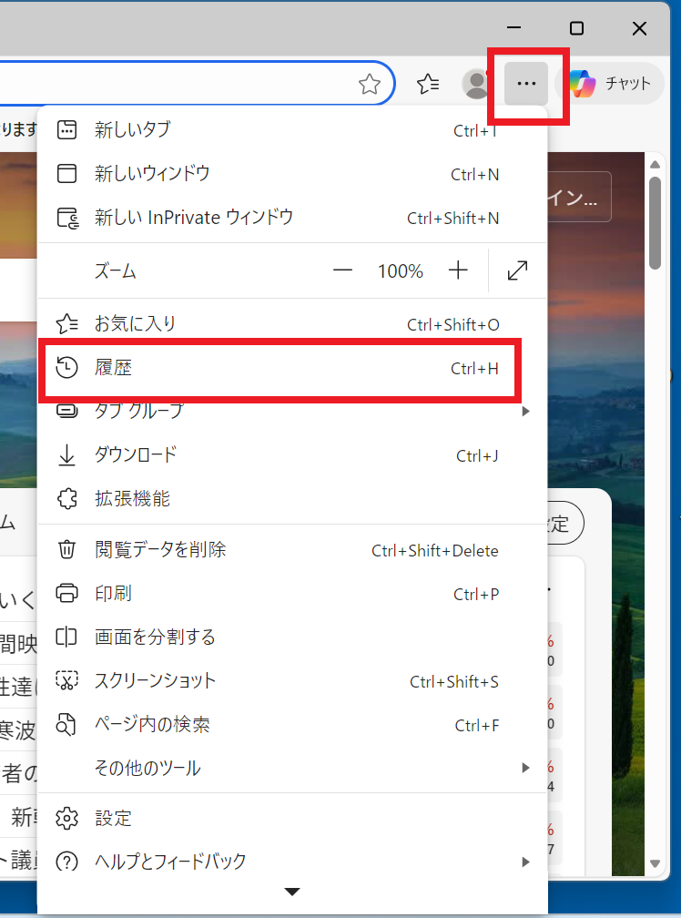The image size is (681, 918).
Task: Open 履歴 history menu item
Action: coord(114,368)
